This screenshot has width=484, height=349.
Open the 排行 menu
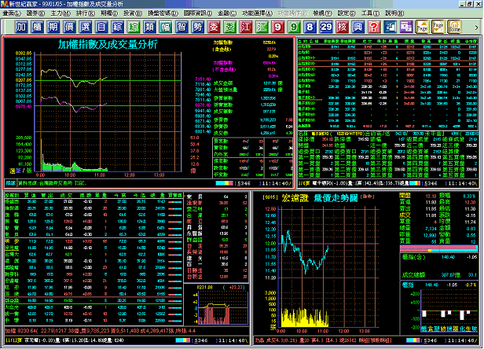83,13
